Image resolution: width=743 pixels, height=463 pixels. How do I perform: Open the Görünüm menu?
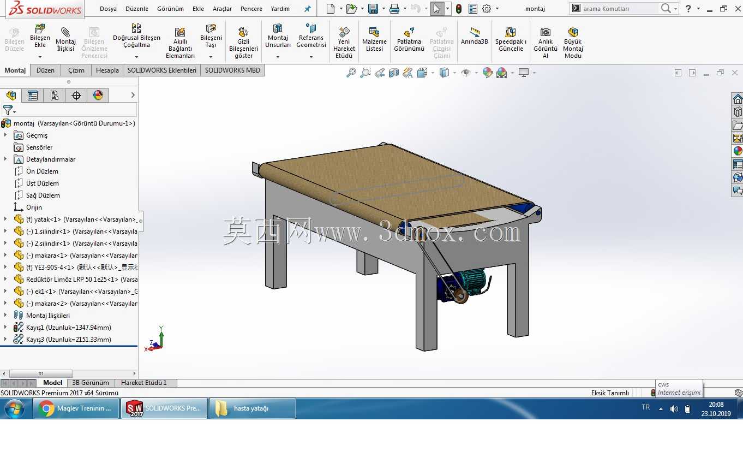(x=170, y=9)
